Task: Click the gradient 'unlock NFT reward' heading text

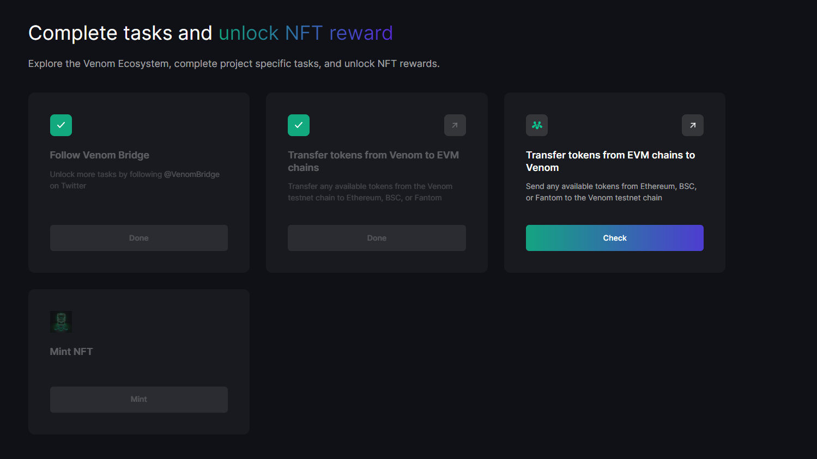Action: [306, 33]
